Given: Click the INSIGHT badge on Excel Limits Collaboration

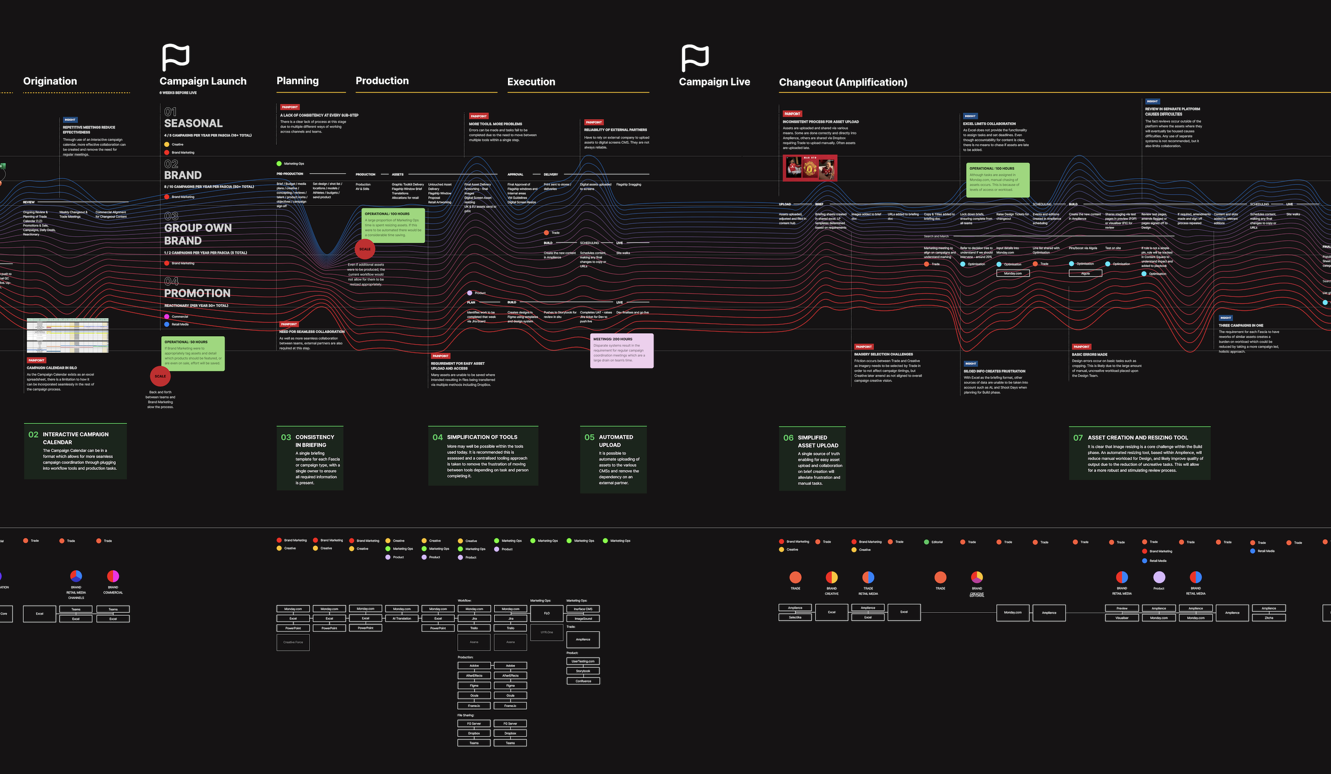Looking at the screenshot, I should click(x=970, y=115).
